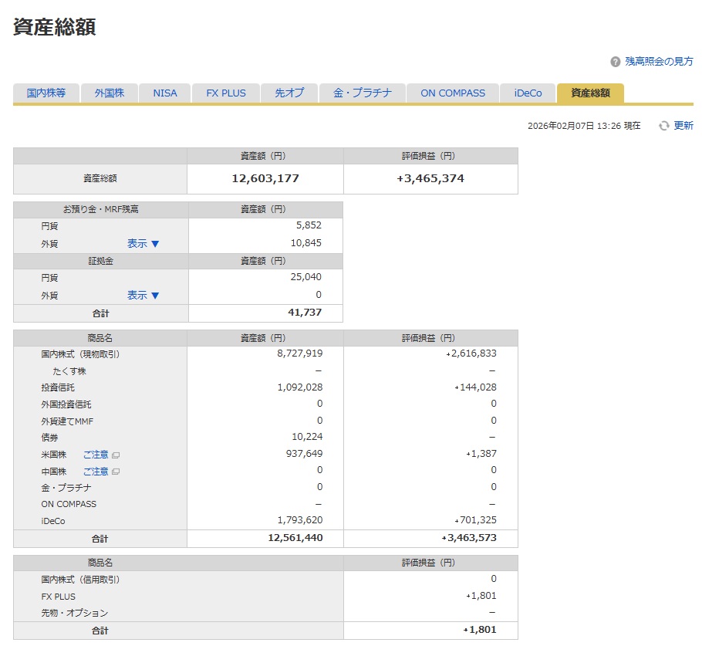
Task: Click the external-link icon in the 米国株 row
Action: 116,455
